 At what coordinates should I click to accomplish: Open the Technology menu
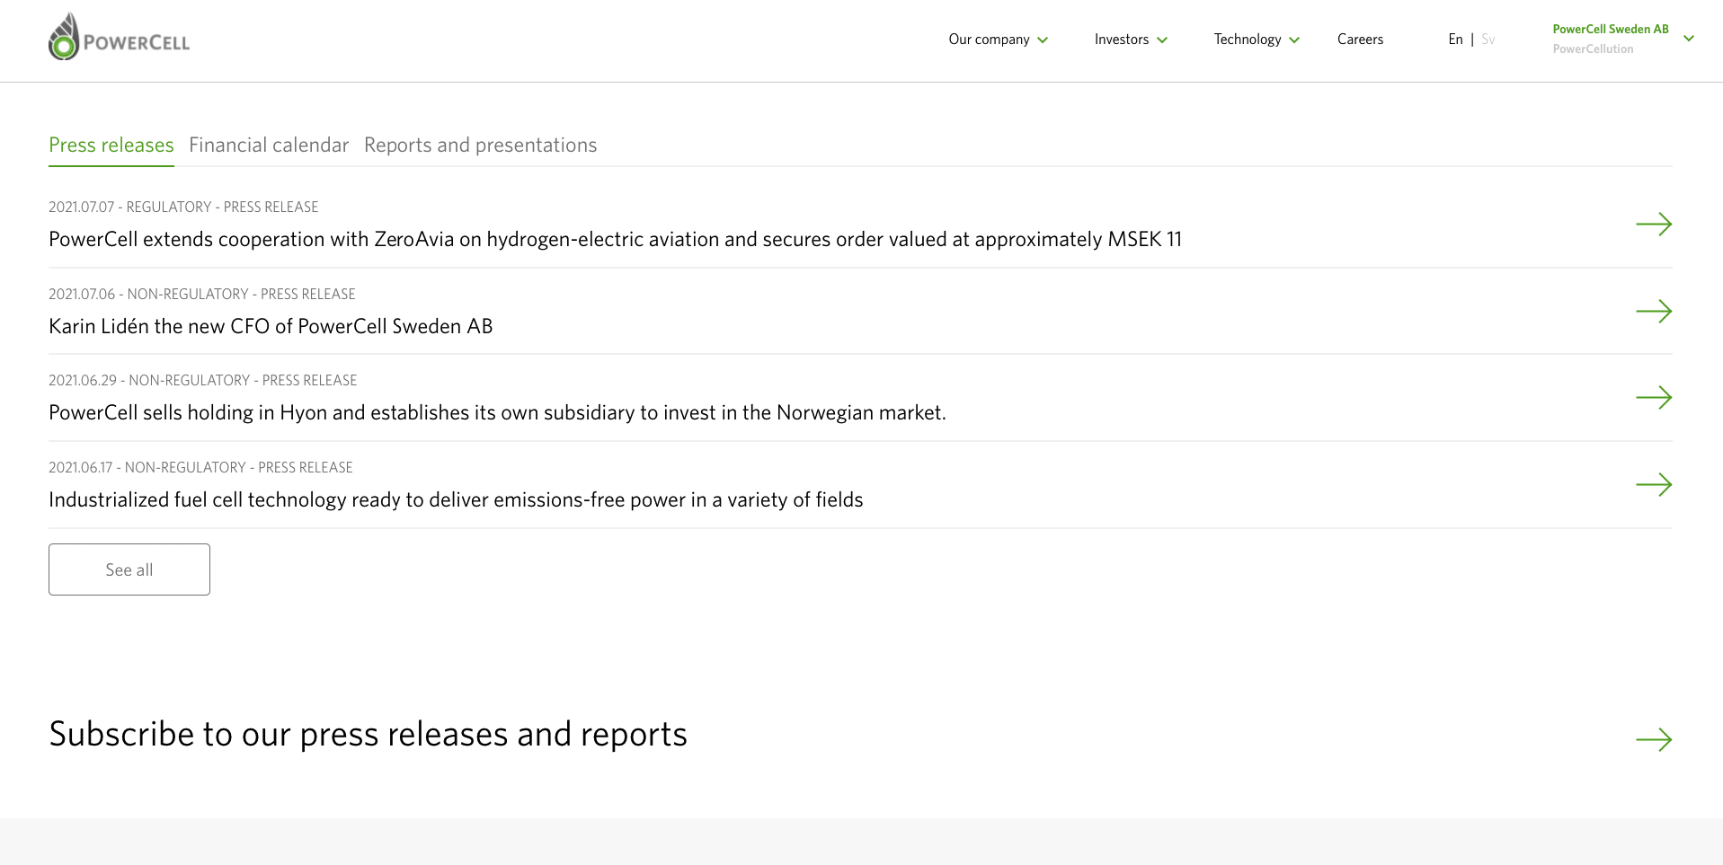(x=1248, y=40)
